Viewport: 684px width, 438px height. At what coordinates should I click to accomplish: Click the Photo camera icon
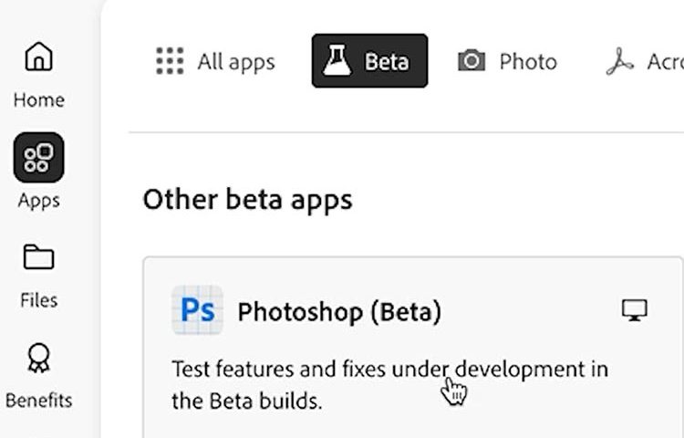[472, 61]
